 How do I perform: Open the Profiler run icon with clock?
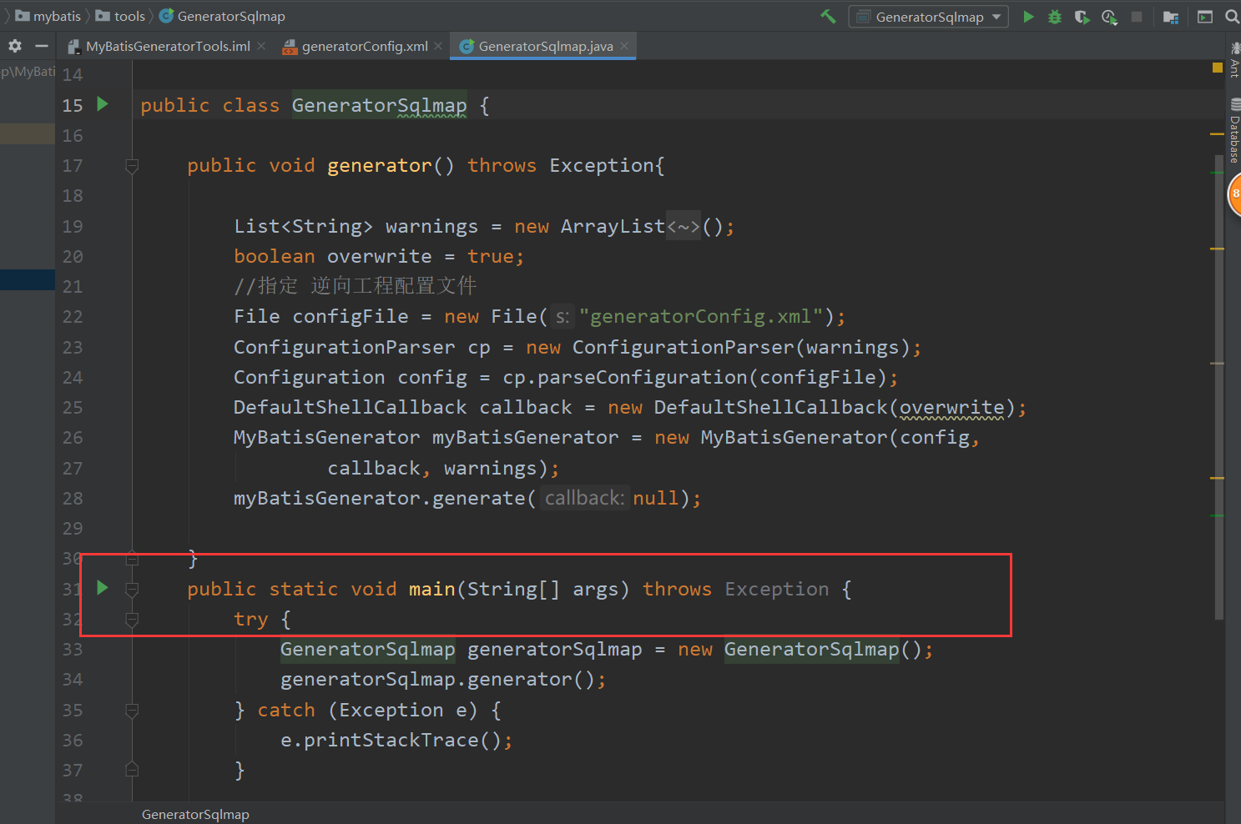(1109, 17)
